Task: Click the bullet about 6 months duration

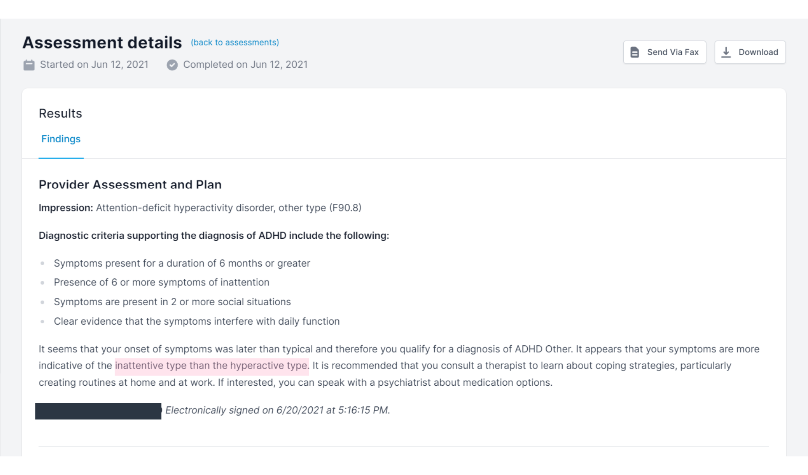Action: tap(182, 263)
